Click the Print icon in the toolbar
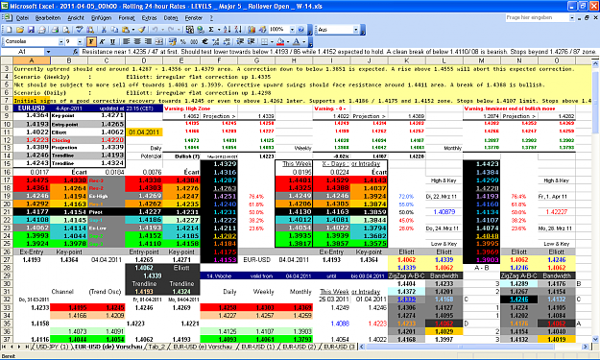This screenshot has height=360, width=600. (x=55, y=30)
